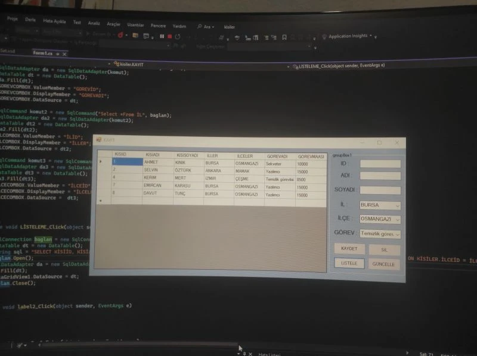This screenshot has height=356, width=477.
Task: Click the Restart debugging circular arrow icon
Action: tap(178, 36)
